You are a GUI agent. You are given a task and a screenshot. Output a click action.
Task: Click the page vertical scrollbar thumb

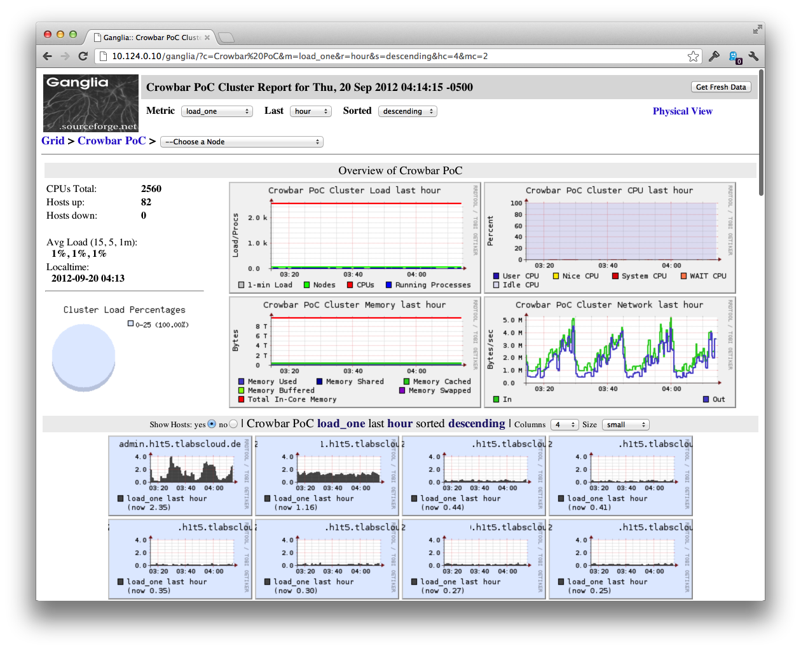point(761,132)
